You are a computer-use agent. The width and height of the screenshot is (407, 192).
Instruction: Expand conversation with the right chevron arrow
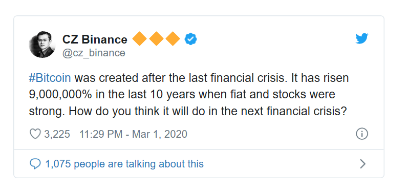point(363,164)
